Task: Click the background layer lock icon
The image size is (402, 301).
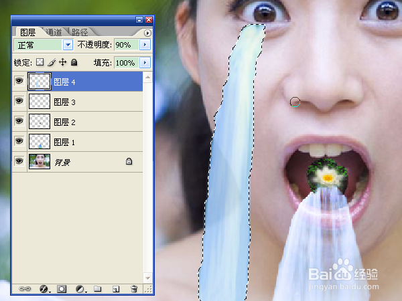Action: (x=129, y=161)
